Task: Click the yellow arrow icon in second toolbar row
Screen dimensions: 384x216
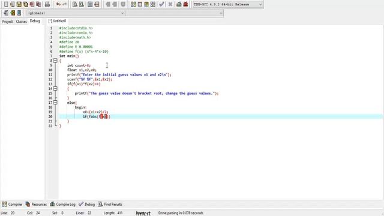Action: 13,13
